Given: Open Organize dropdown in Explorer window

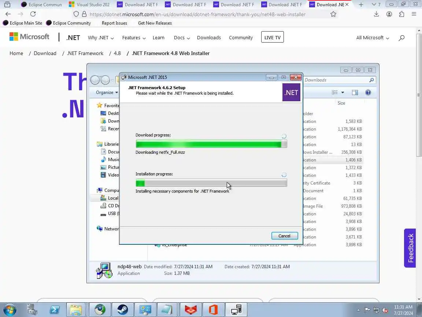Looking at the screenshot, I should click(107, 92).
